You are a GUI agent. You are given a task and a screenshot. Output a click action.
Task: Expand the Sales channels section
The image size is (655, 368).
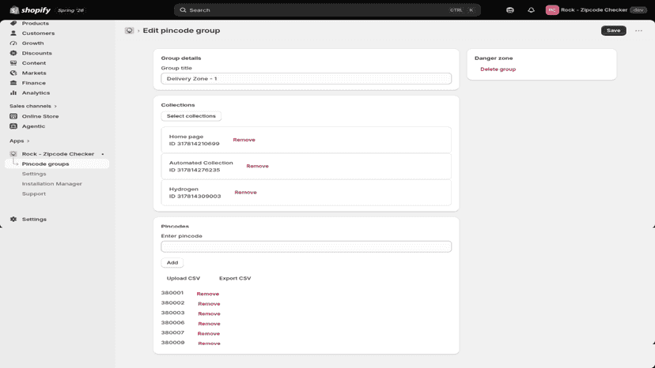point(33,106)
